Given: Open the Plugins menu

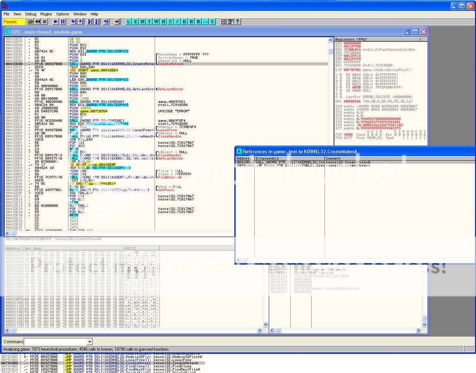Looking at the screenshot, I should point(46,14).
